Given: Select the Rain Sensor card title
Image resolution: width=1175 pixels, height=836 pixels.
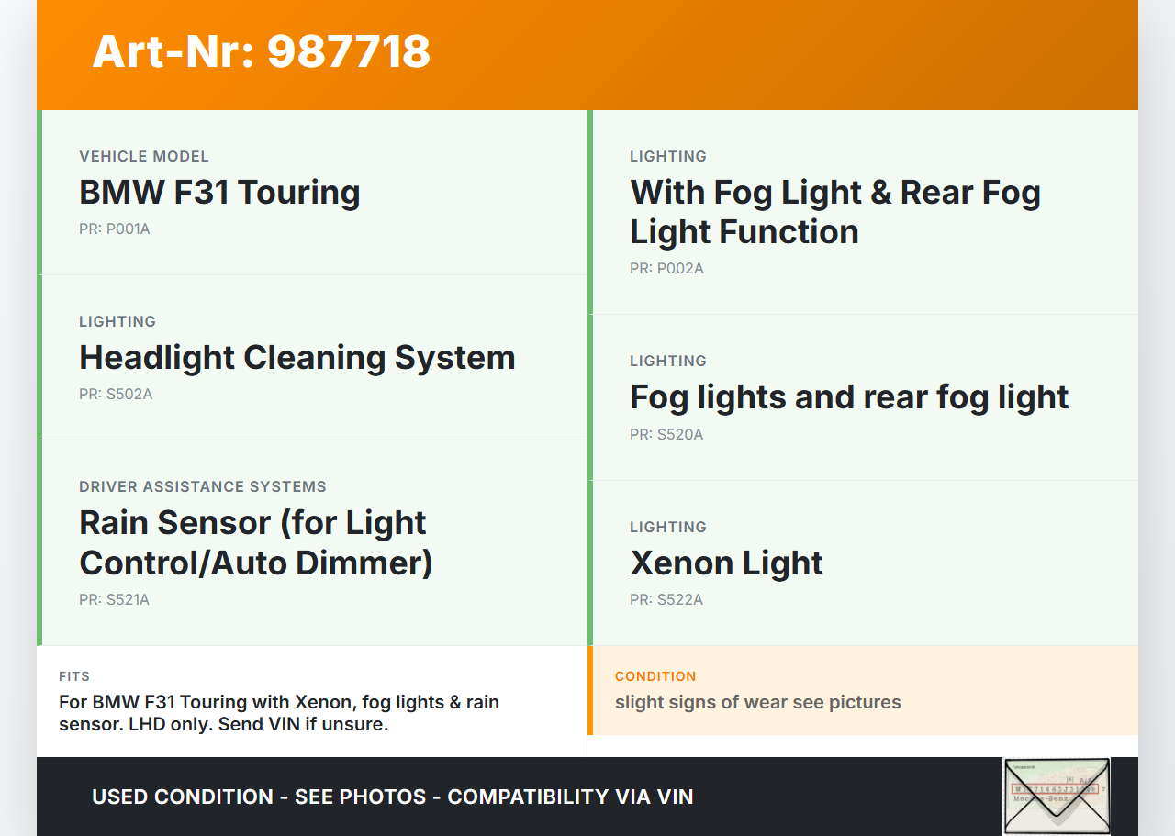Looking at the screenshot, I should click(256, 542).
